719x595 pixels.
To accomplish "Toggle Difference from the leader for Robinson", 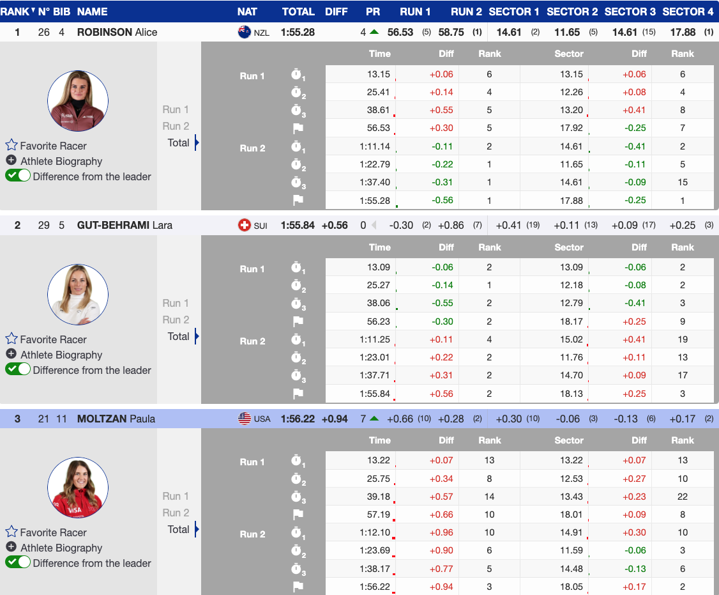I will pos(18,176).
